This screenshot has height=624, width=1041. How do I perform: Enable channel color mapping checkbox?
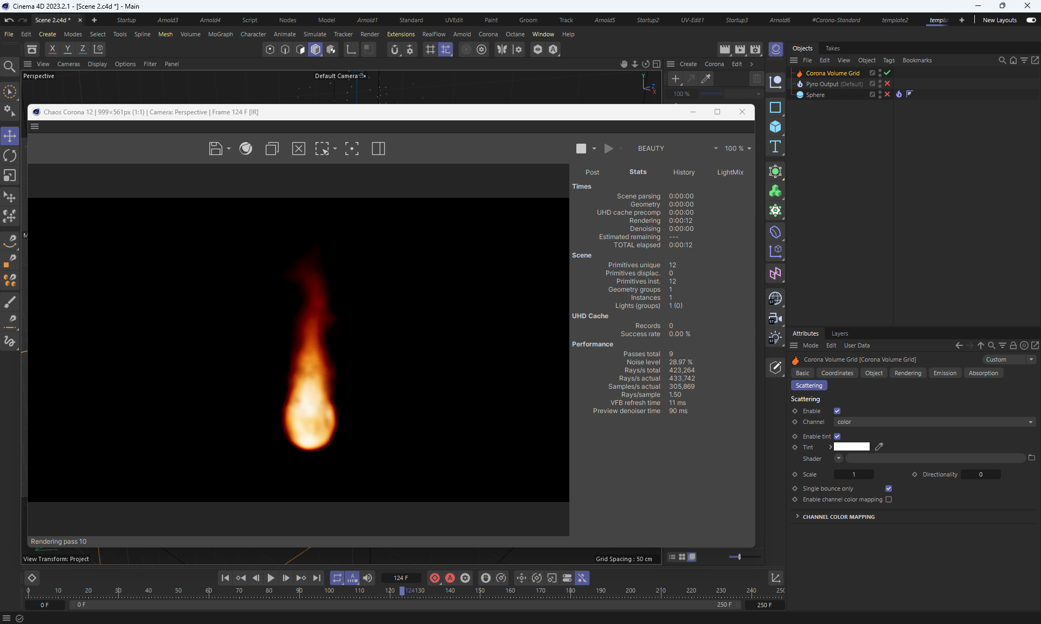tap(889, 499)
